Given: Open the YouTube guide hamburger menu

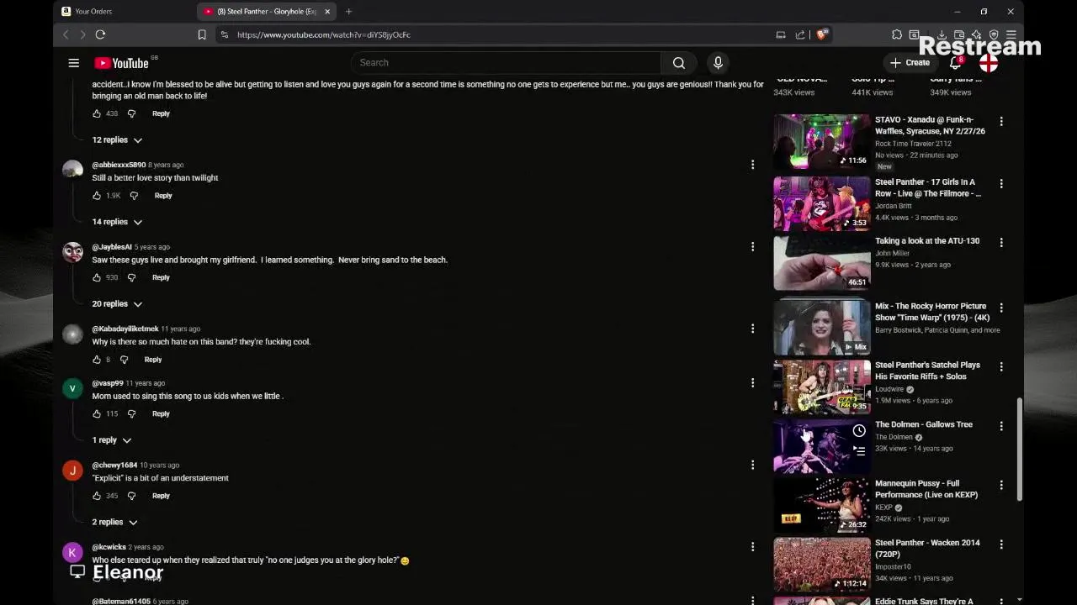Looking at the screenshot, I should click(x=74, y=63).
